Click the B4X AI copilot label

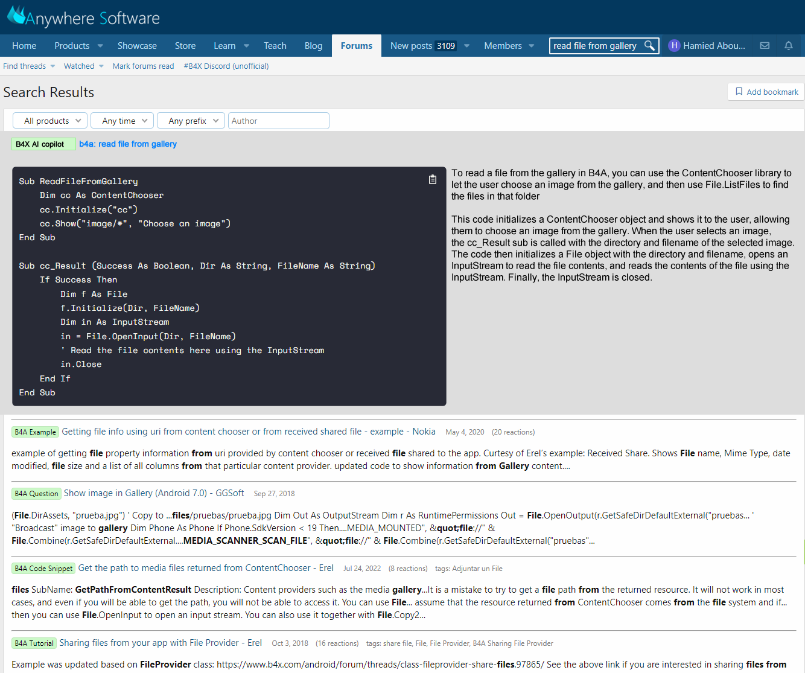point(43,144)
